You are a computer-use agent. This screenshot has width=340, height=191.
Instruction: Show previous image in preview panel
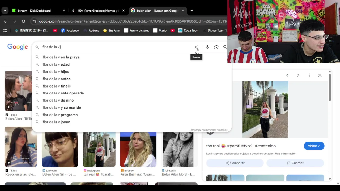(287, 75)
